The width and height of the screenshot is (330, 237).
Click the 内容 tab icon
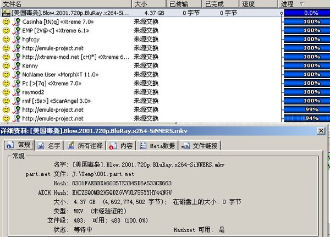pos(113,146)
